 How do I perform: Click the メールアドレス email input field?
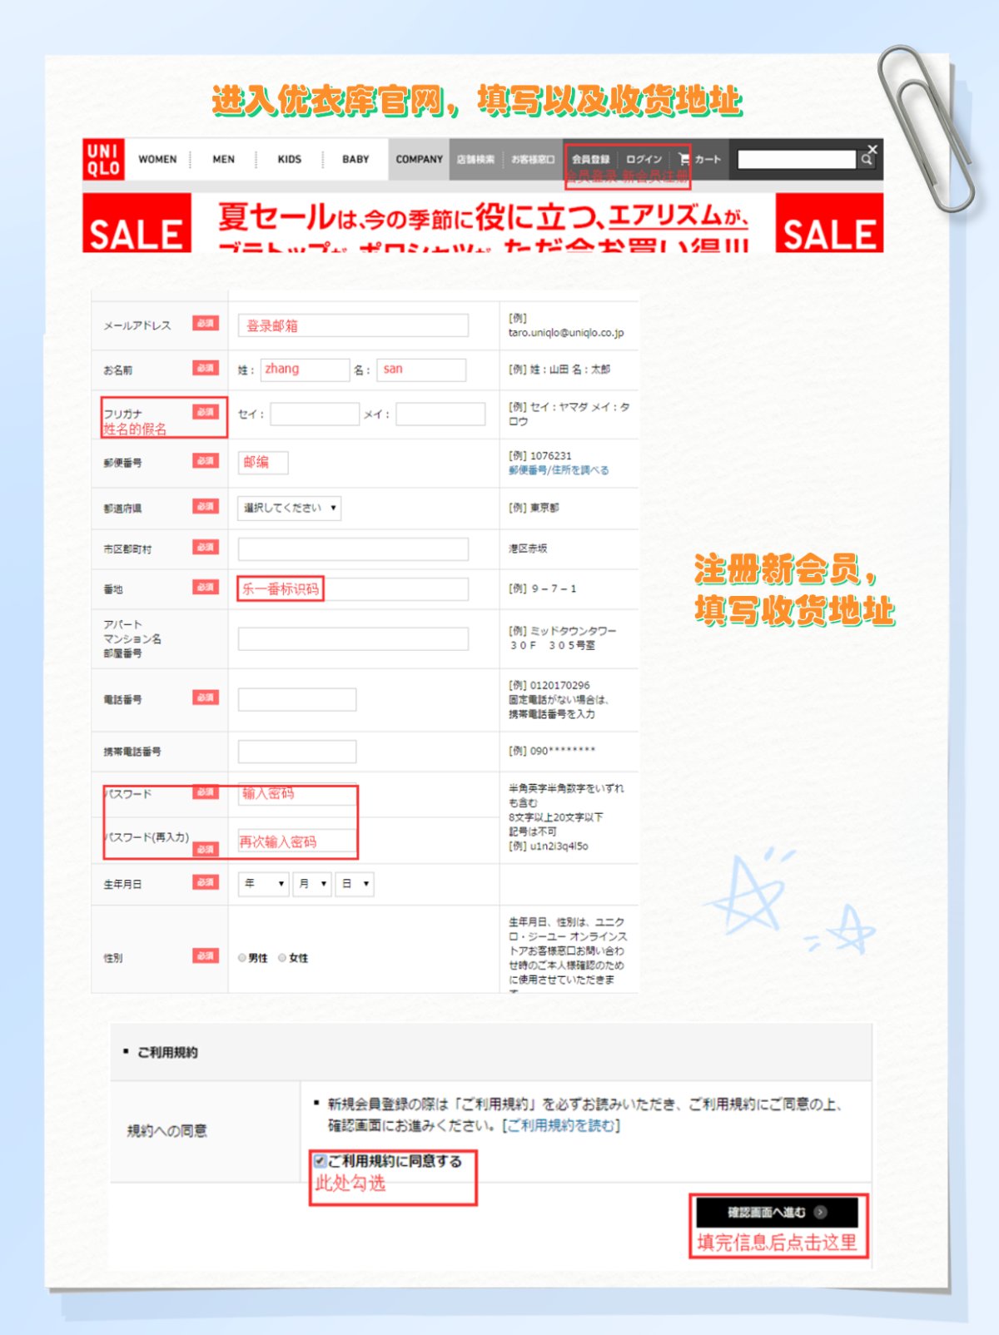click(353, 325)
